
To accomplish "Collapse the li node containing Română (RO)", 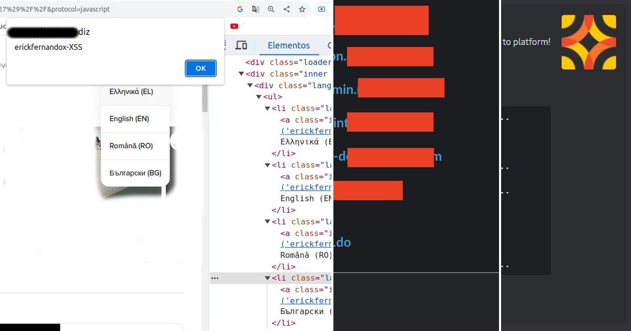I will point(267,221).
